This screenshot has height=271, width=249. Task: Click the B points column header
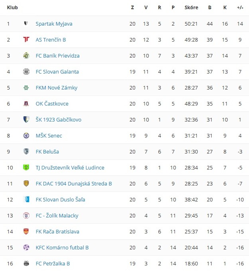[x=210, y=7]
